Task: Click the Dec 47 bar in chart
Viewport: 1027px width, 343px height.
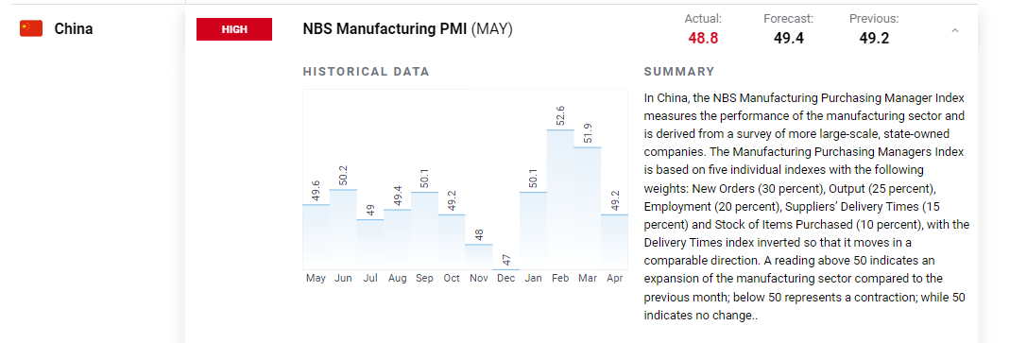Action: coord(505,269)
